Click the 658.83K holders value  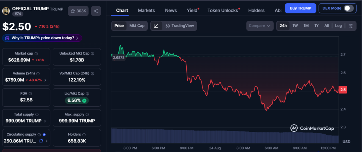tap(77, 141)
